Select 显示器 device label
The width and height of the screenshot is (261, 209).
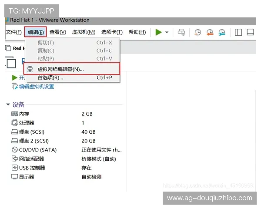(27, 177)
